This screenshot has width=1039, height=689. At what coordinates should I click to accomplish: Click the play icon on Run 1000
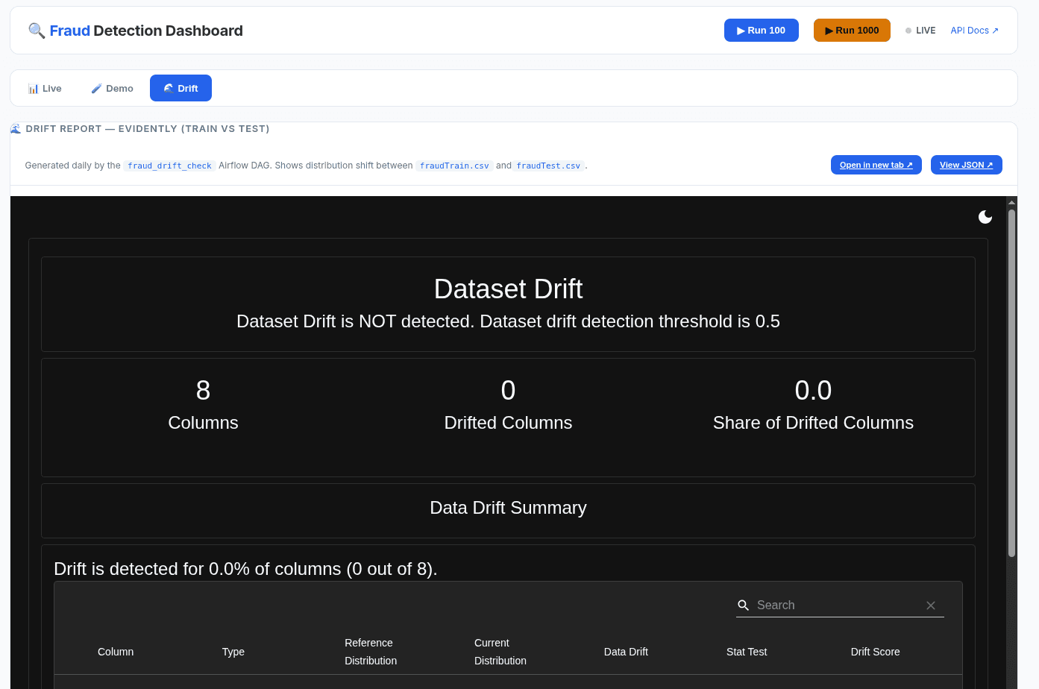(829, 31)
